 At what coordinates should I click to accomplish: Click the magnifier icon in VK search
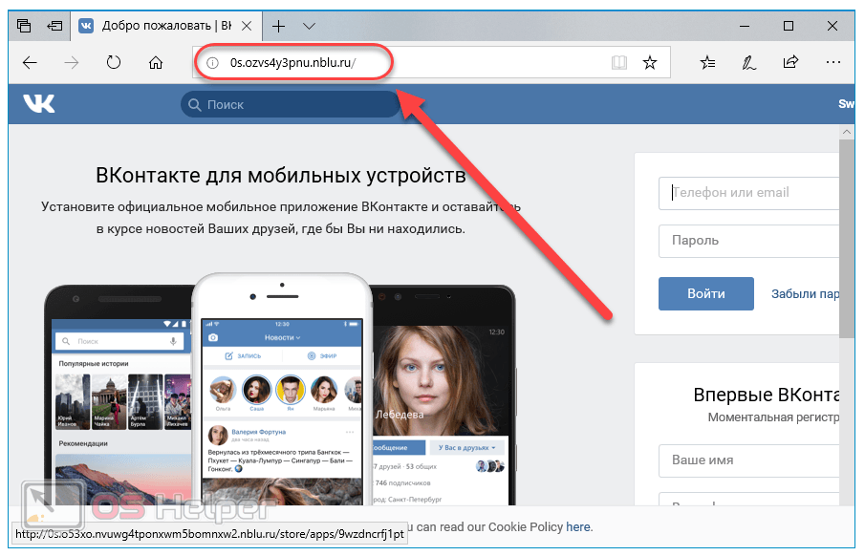(194, 105)
